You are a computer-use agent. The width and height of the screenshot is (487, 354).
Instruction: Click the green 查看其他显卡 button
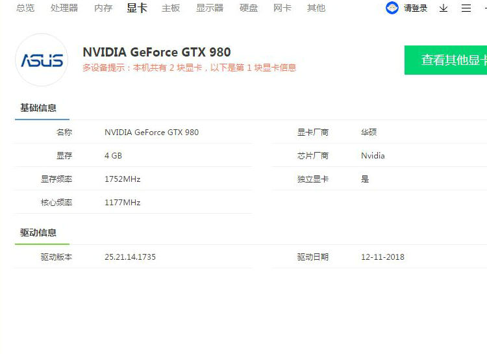click(x=445, y=60)
